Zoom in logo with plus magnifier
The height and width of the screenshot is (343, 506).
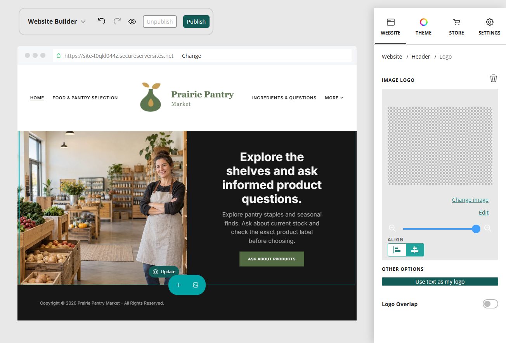(x=488, y=228)
